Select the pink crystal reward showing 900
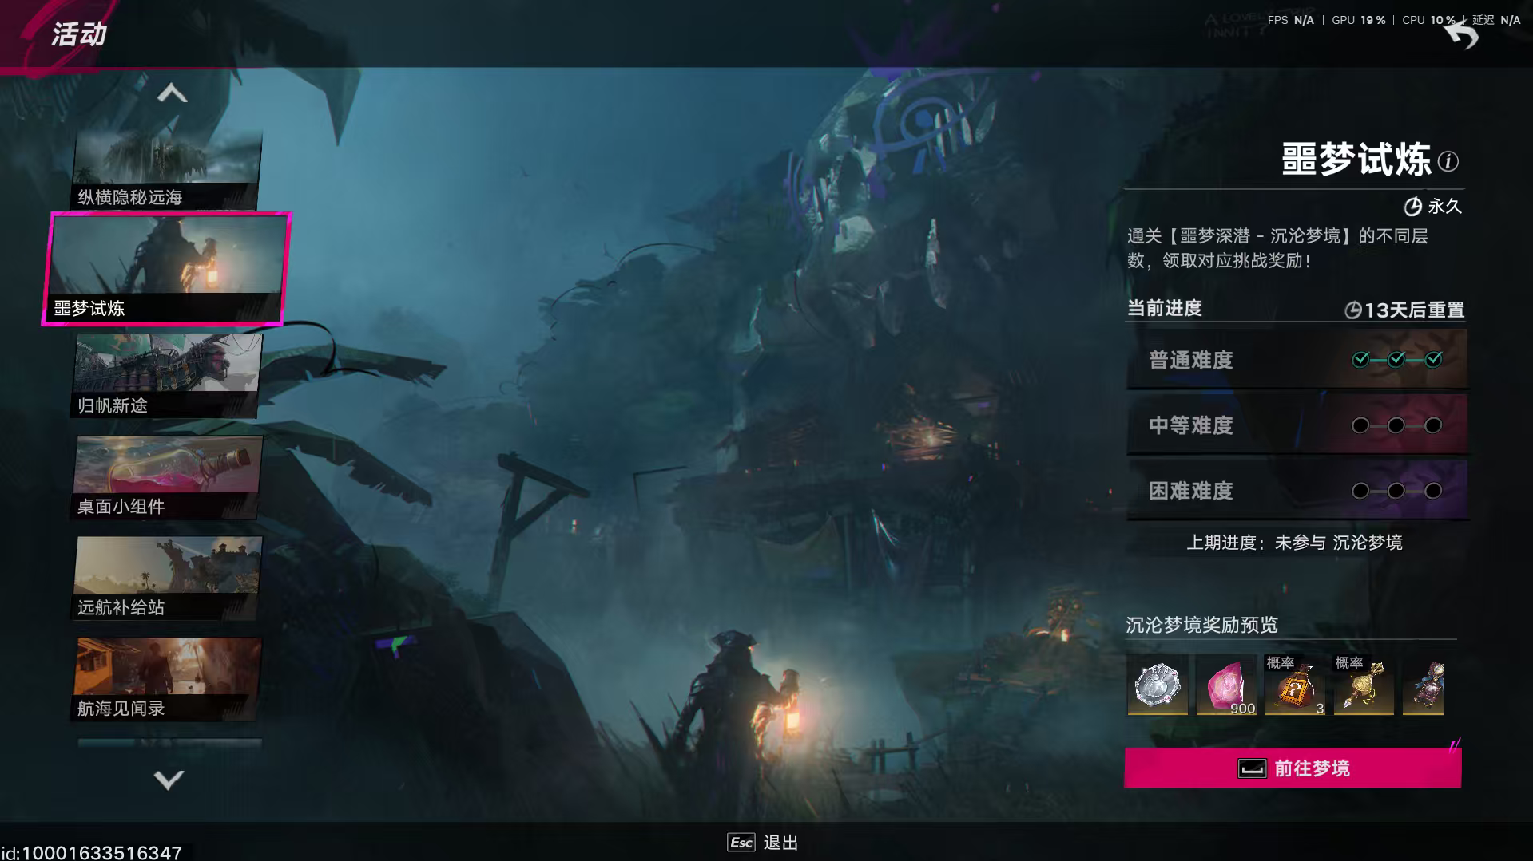Screen dimensions: 1533x861 [x=1226, y=685]
